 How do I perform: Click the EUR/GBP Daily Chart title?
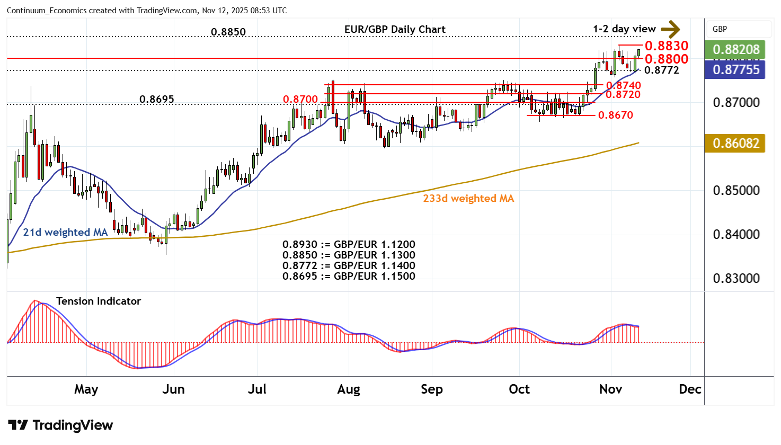[x=395, y=30]
